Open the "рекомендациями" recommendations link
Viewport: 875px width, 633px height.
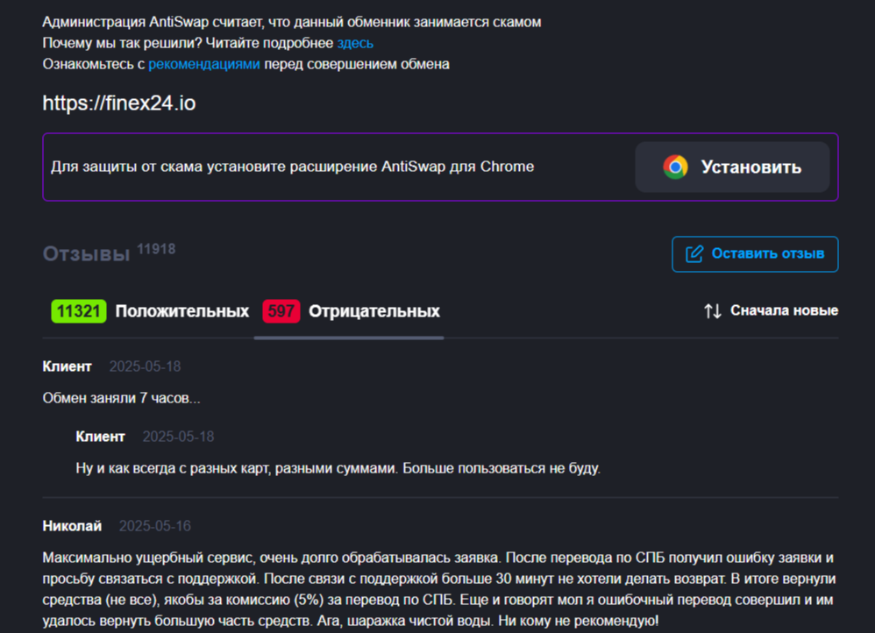(204, 63)
